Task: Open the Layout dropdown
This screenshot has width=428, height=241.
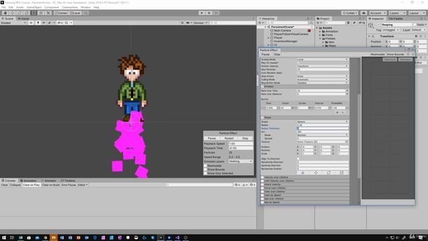Action: (417, 13)
